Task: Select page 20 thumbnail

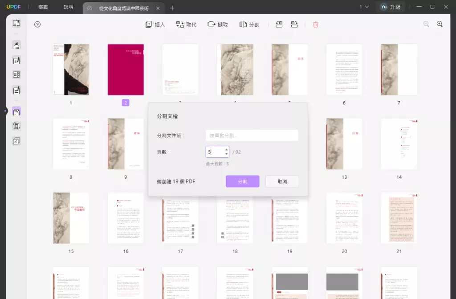Action: pyautogui.click(x=344, y=218)
